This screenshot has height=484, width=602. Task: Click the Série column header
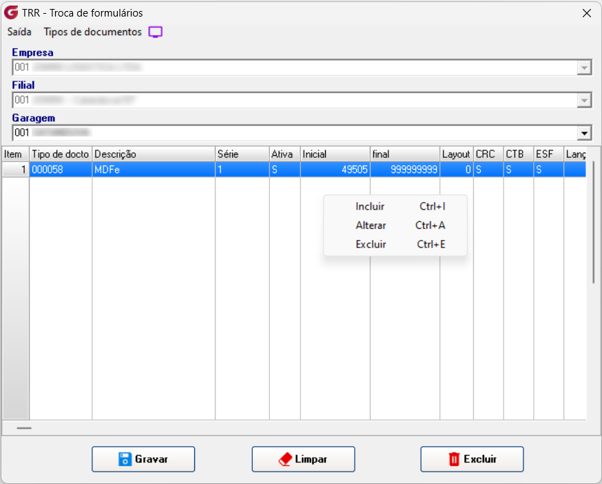[x=242, y=154]
